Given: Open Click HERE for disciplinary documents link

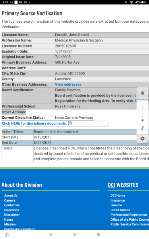Looking at the screenshot, I should click(34, 123).
